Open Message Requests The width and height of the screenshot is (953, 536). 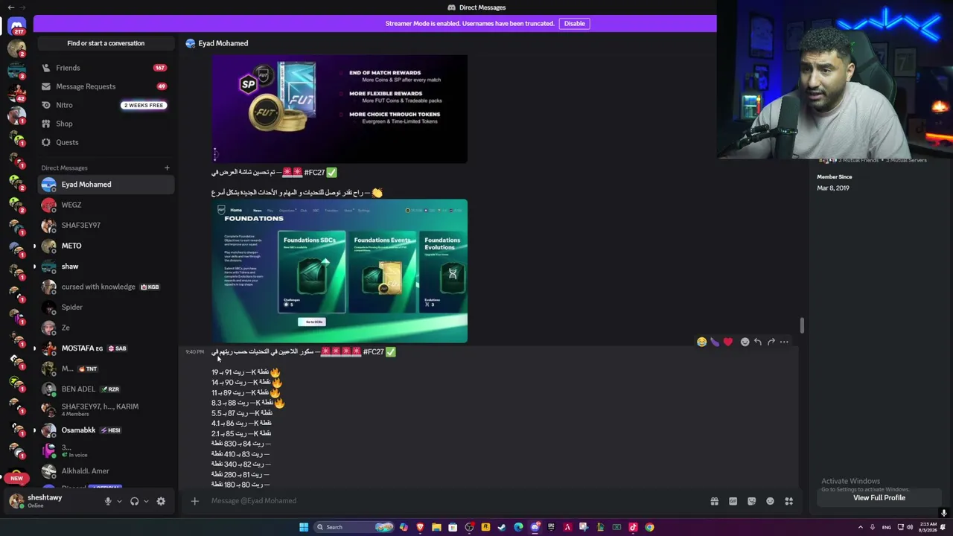pos(106,86)
